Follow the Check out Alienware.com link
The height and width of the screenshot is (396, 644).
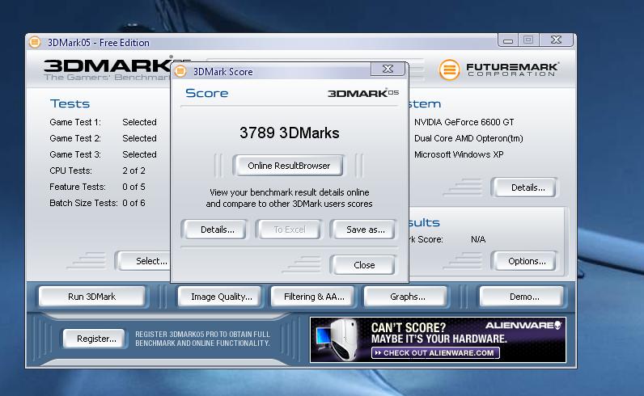tap(435, 353)
